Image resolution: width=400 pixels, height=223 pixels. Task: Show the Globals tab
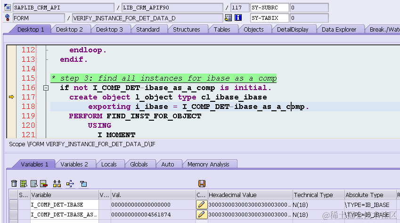(139, 164)
